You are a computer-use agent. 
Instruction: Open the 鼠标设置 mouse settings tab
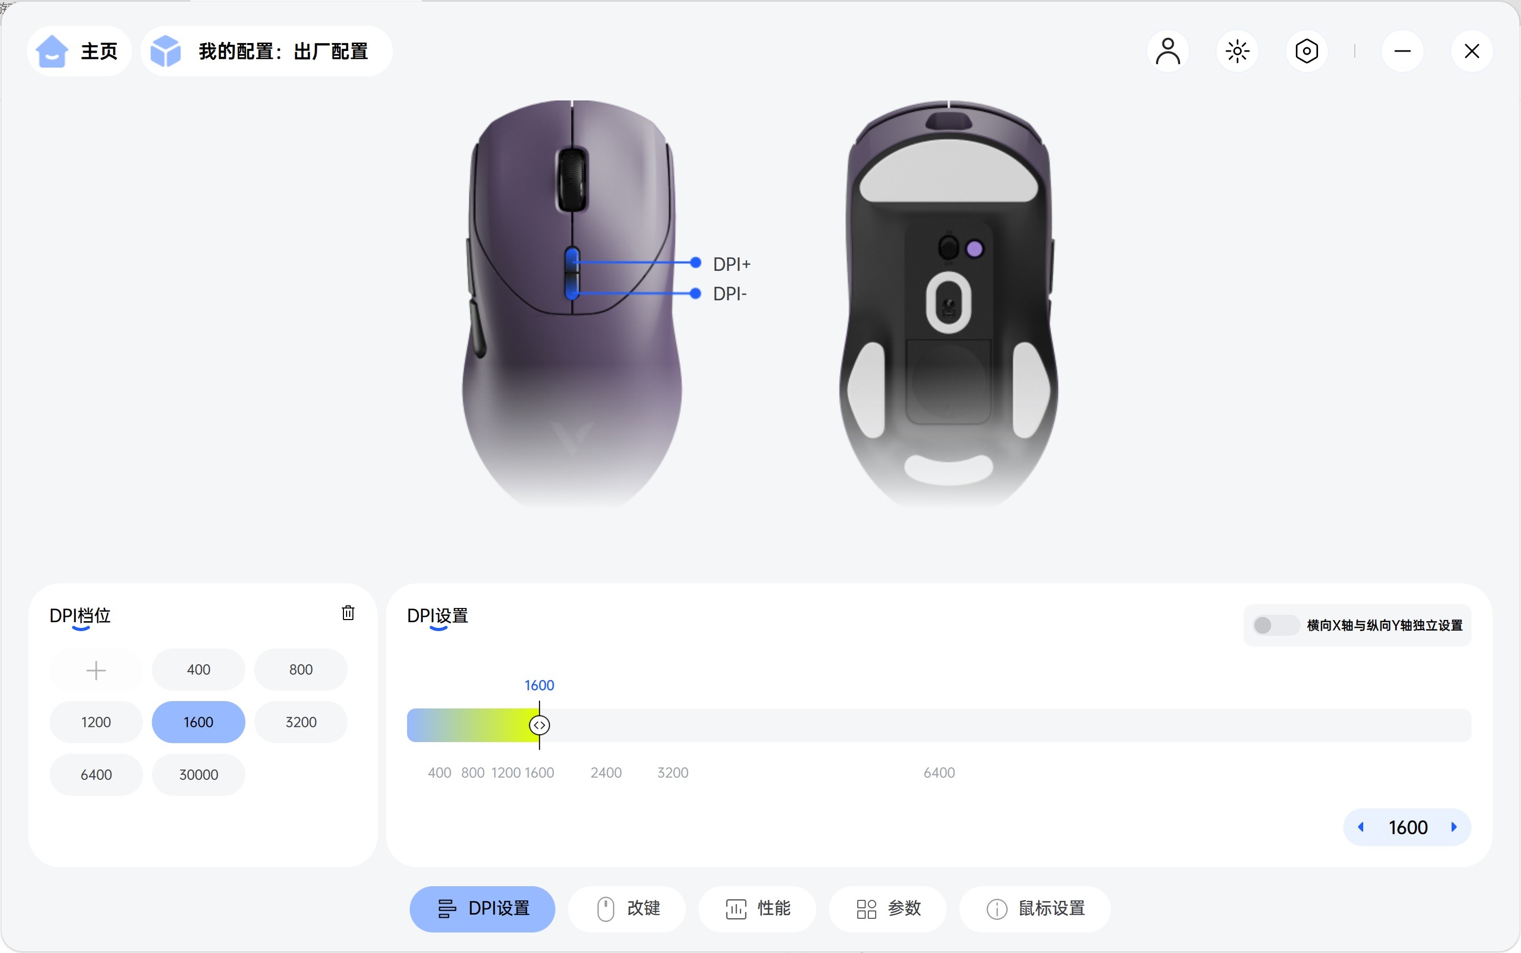[x=1035, y=909]
